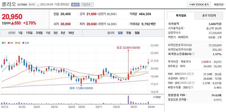226x112 pixels.
Task: Switch to the 호가10단계 tab
Action: point(209,16)
